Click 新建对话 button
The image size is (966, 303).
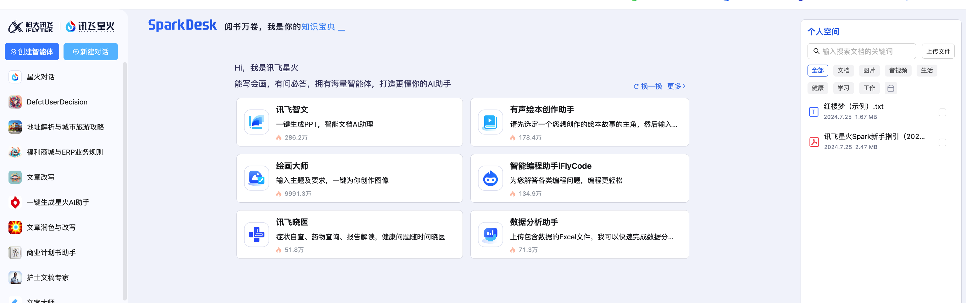click(x=90, y=52)
